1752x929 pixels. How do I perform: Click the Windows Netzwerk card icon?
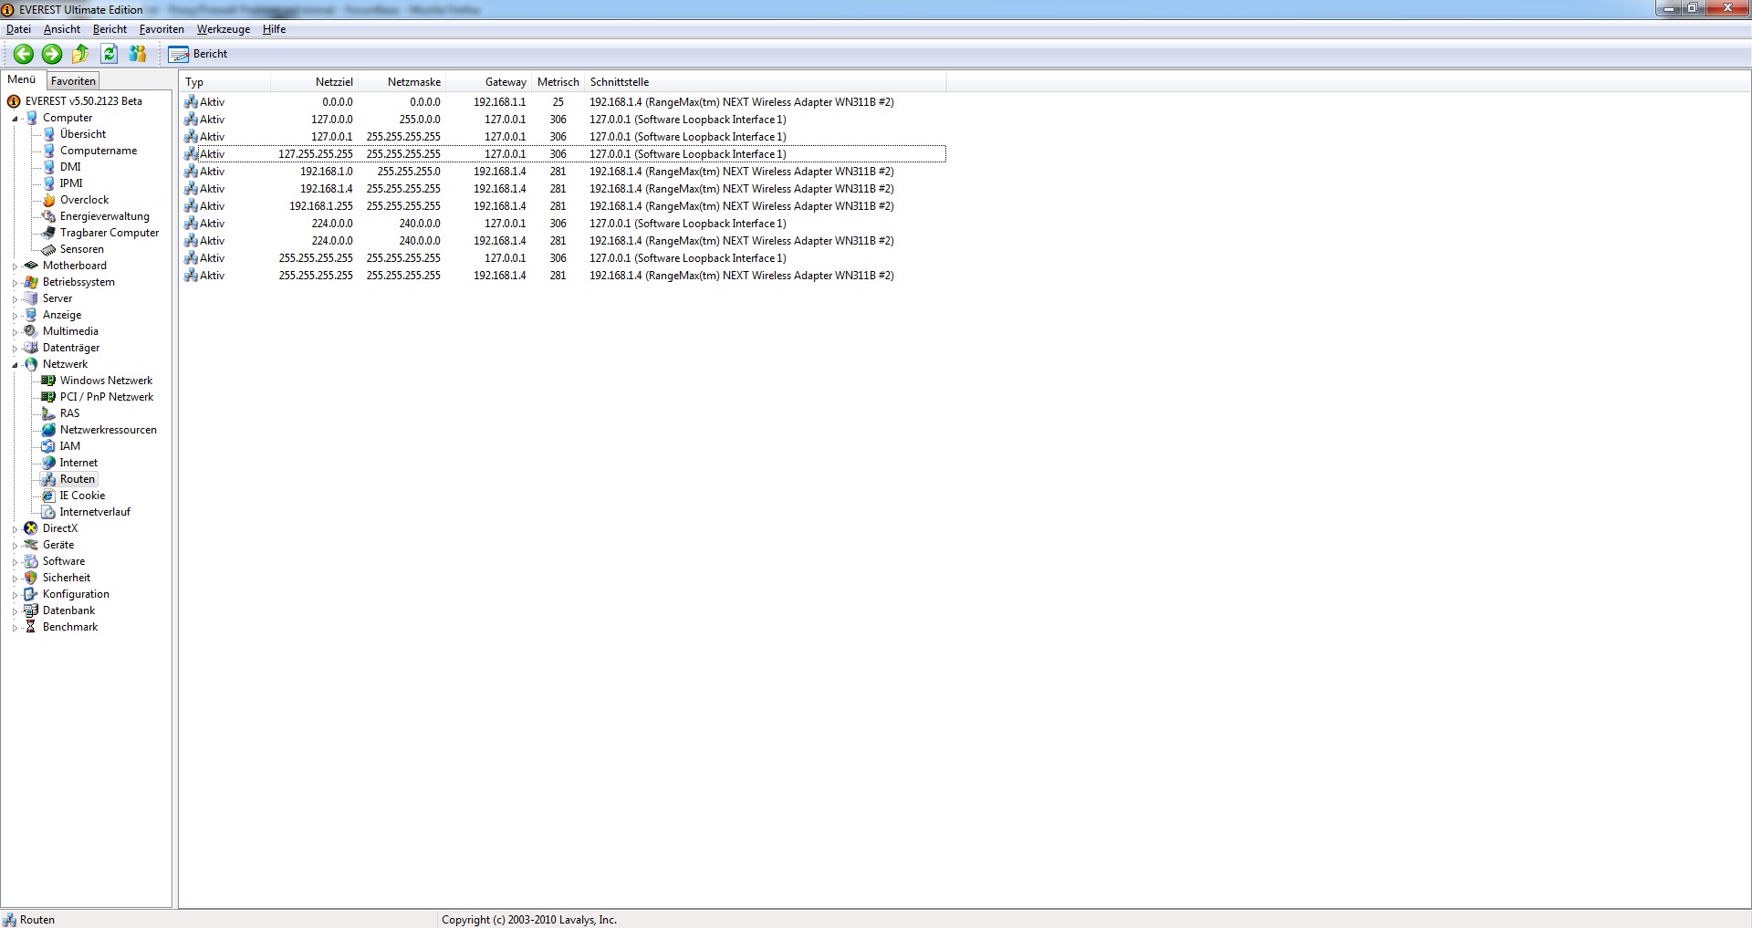click(49, 381)
